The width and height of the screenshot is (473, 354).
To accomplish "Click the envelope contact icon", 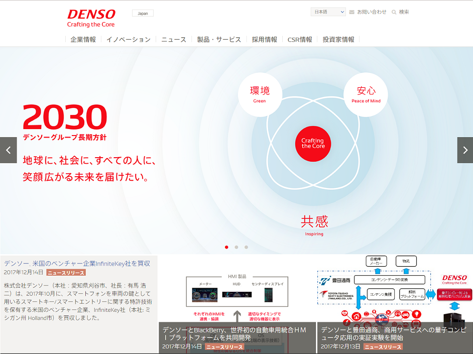I will [x=351, y=12].
